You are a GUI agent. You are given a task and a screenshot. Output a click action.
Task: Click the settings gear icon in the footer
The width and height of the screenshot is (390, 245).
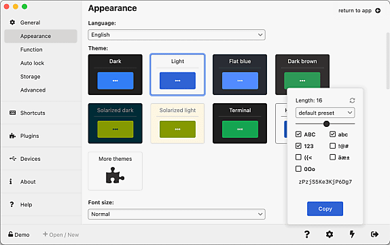(330, 234)
